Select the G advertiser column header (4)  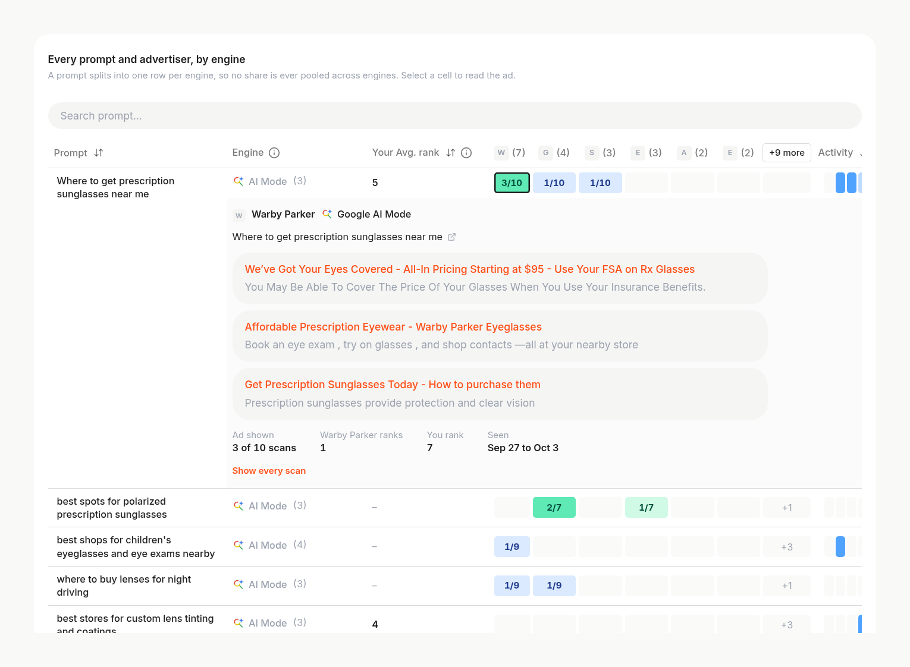click(554, 153)
